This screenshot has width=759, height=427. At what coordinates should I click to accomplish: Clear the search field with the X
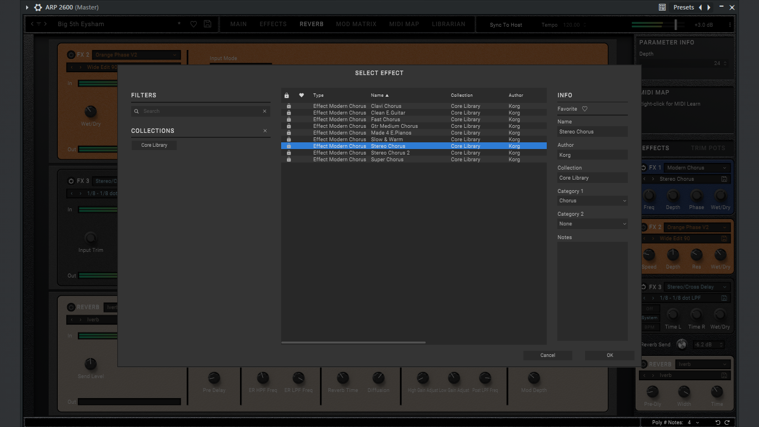click(264, 111)
